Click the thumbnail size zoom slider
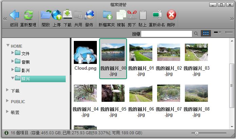The image size is (236, 139). [x=197, y=133]
